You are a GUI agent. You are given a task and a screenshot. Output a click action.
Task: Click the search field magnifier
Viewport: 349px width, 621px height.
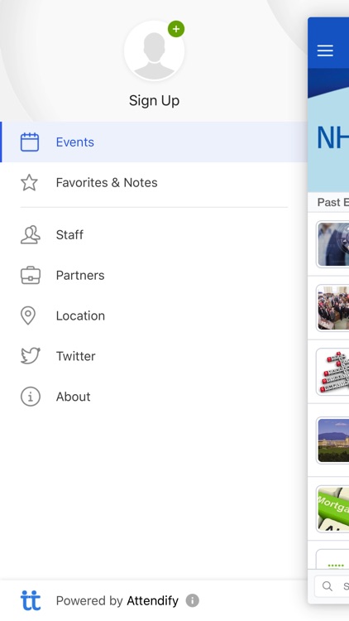(x=327, y=586)
